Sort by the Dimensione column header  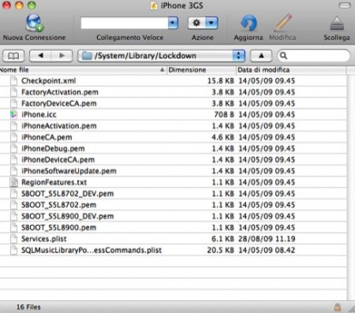[x=202, y=69]
